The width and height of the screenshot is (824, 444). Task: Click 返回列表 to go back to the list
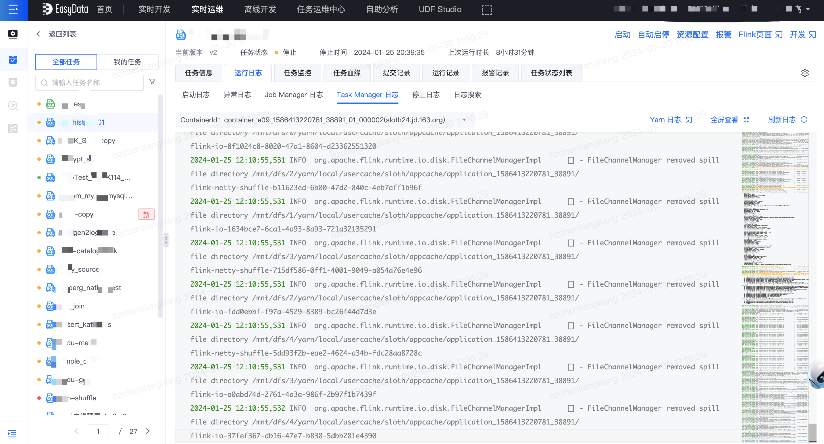tap(63, 34)
